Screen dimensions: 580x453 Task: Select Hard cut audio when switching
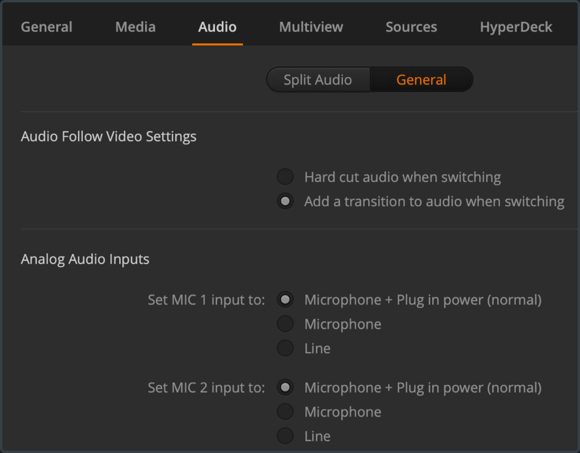pyautogui.click(x=285, y=177)
